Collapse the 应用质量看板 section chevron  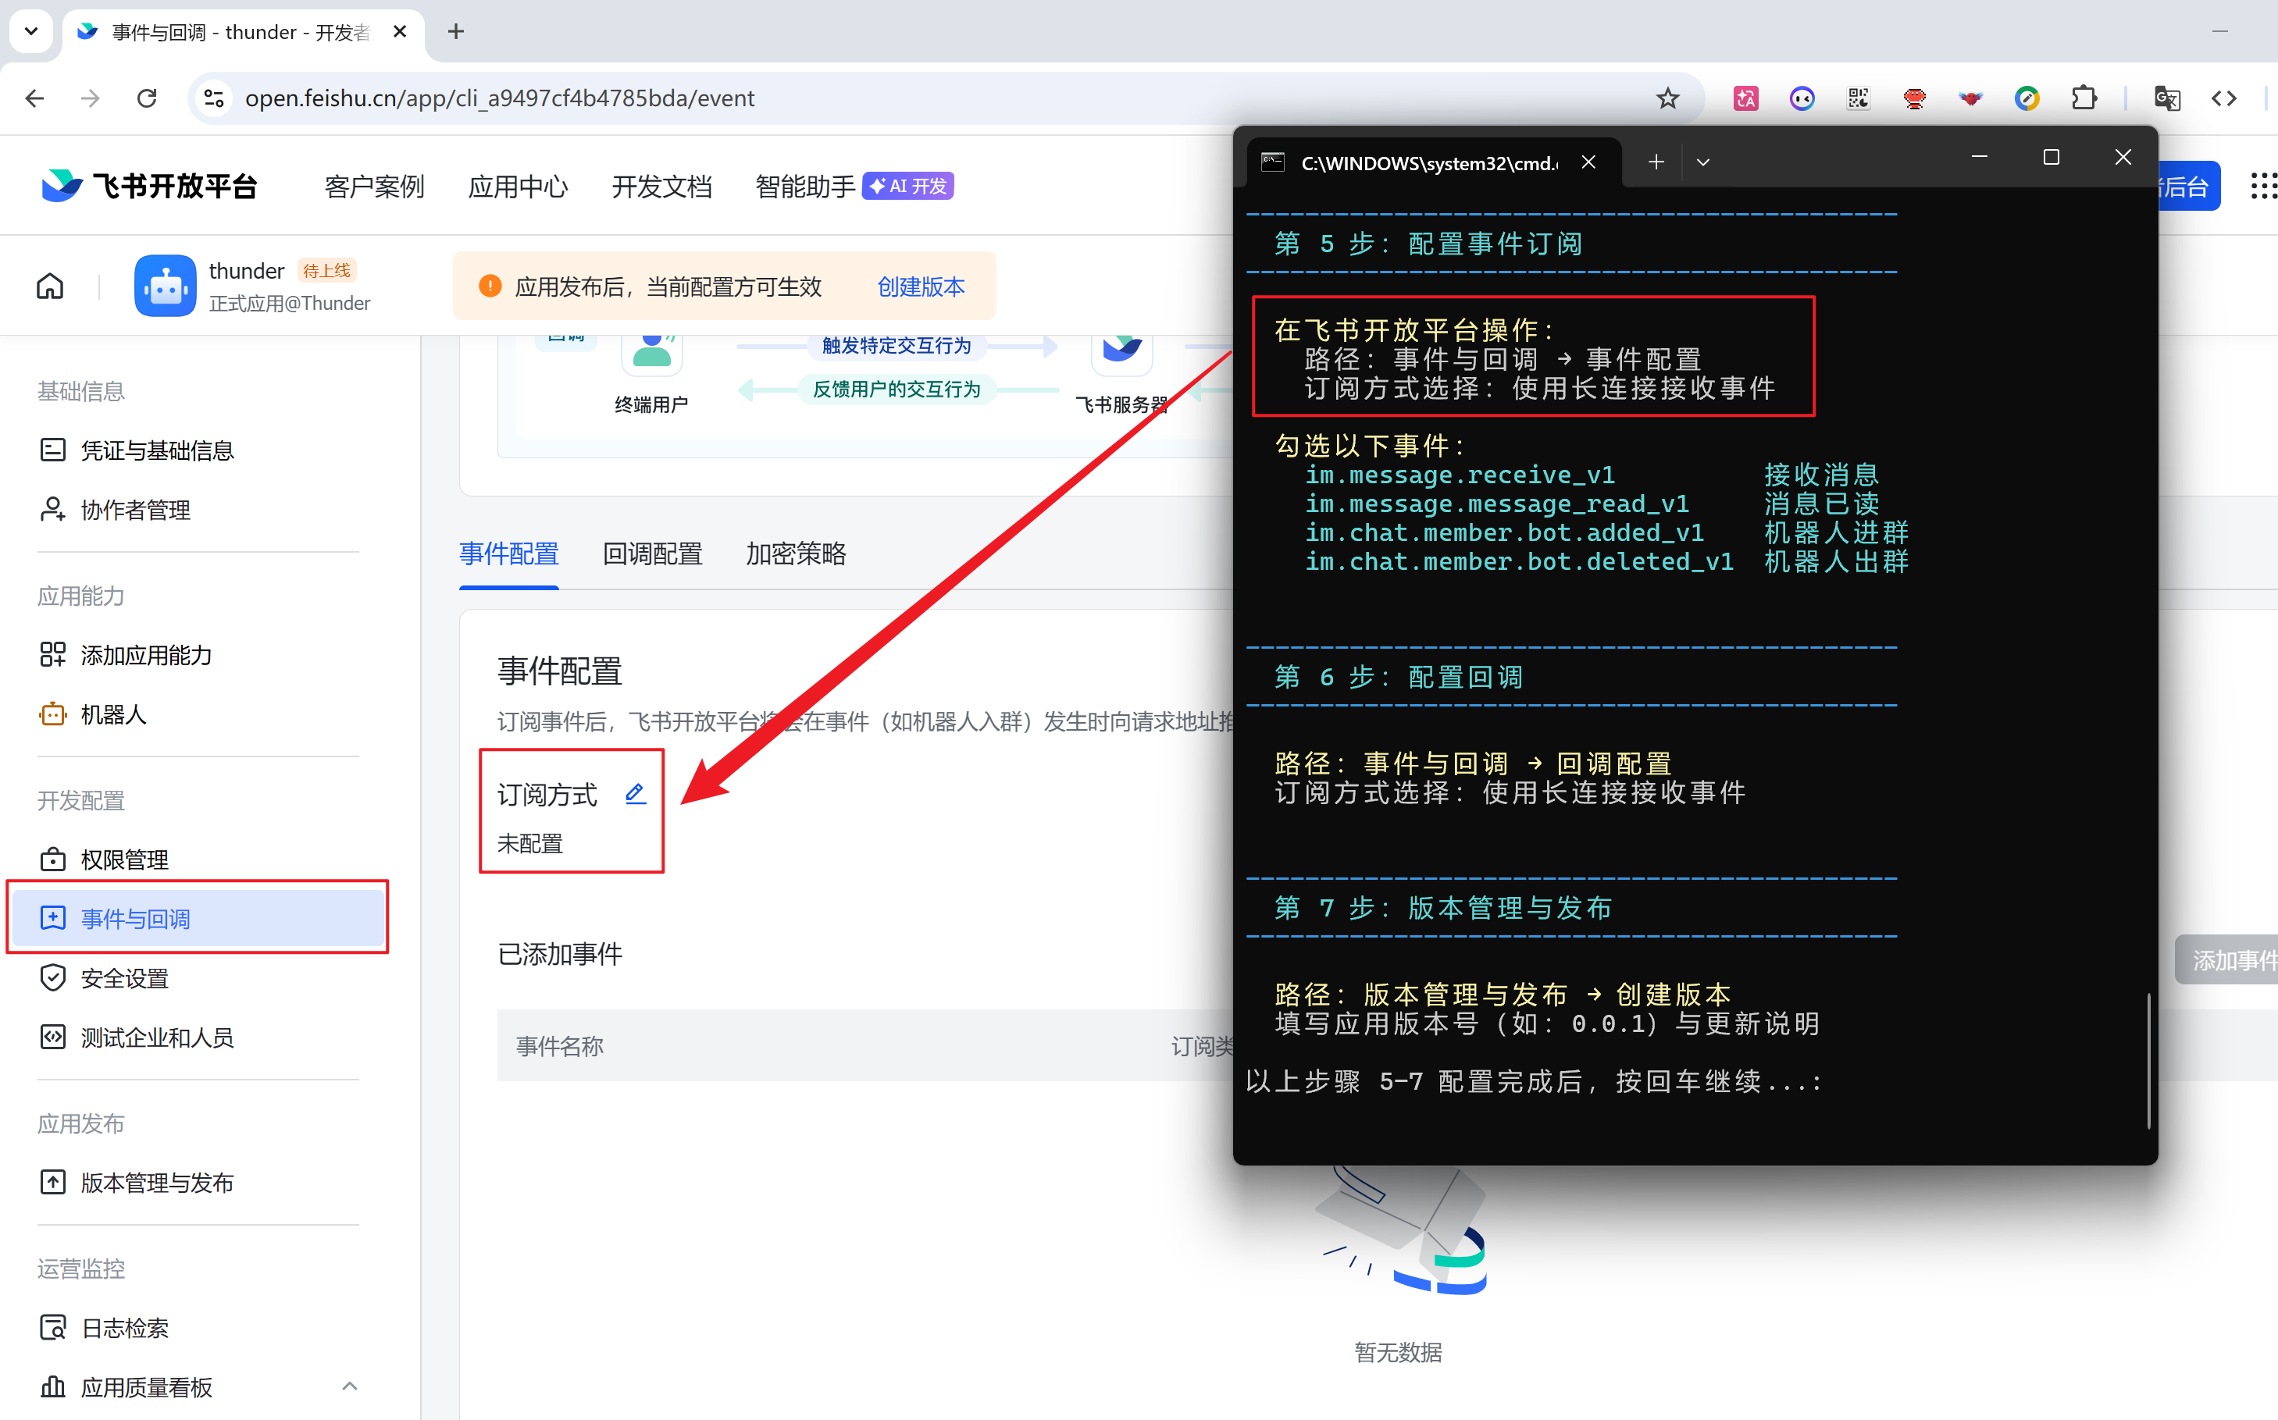click(349, 1386)
